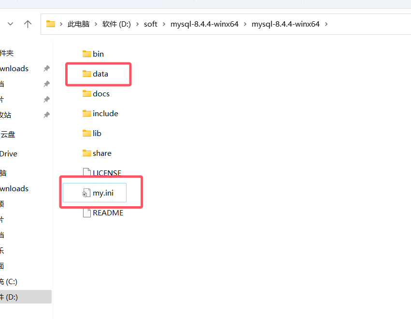Viewport: 411px width, 319px height.
Task: Unpin the pinned Downloads quick access item
Action: click(x=47, y=69)
